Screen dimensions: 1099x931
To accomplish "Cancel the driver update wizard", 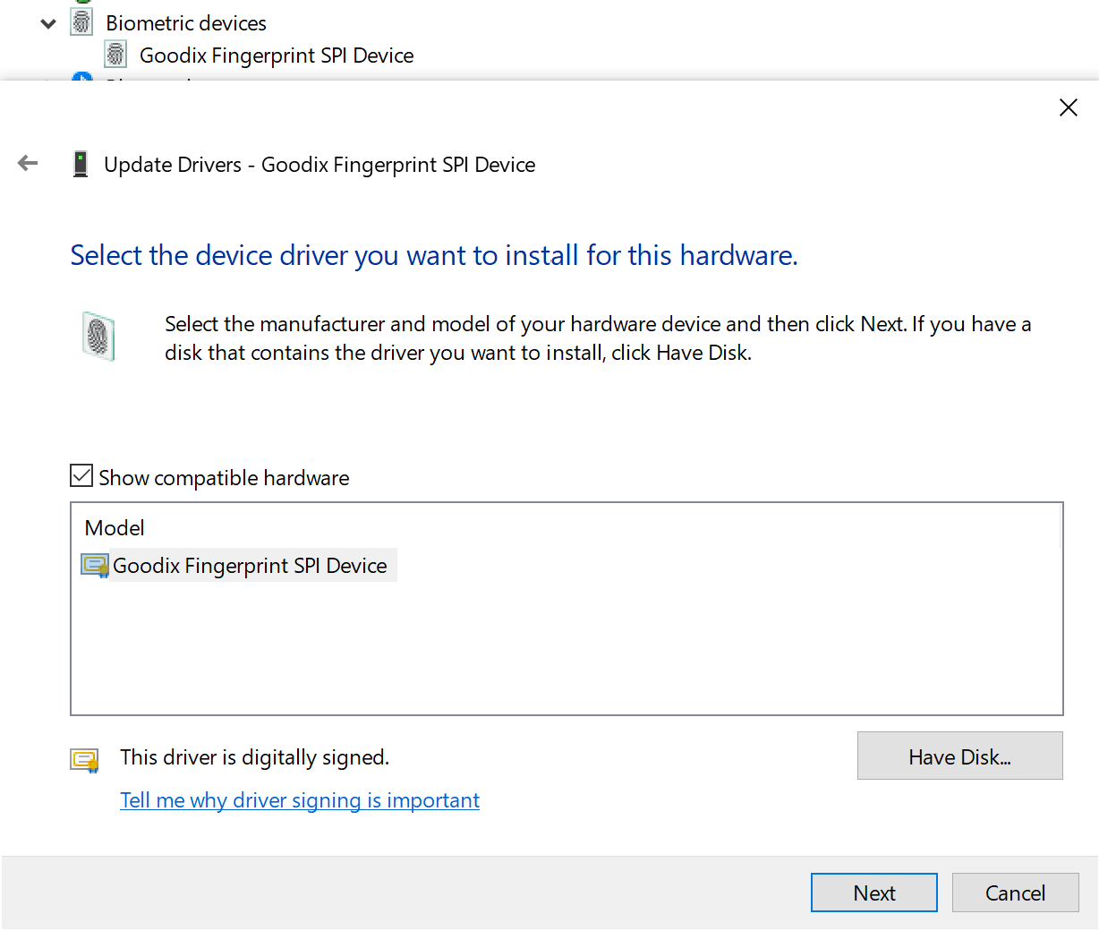I will (x=1015, y=892).
